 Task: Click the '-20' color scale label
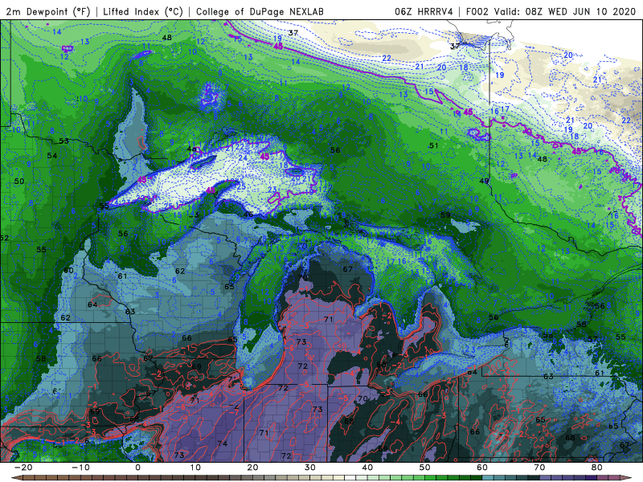coord(23,468)
